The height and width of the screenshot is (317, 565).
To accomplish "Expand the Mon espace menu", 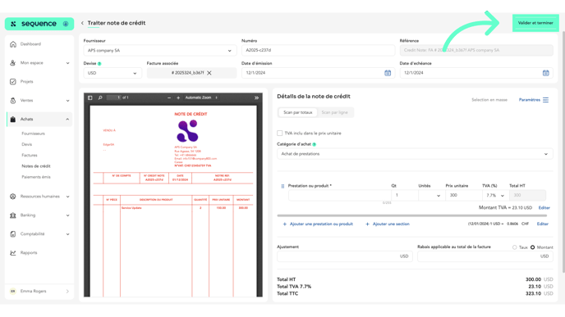I will [67, 63].
